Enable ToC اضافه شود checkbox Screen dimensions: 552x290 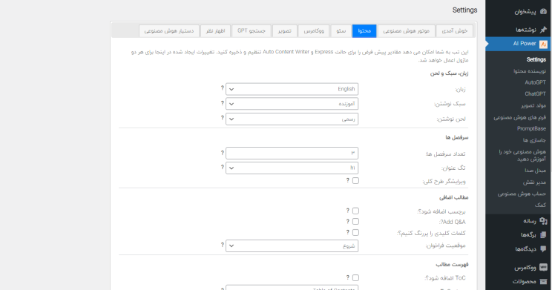pyautogui.click(x=355, y=277)
